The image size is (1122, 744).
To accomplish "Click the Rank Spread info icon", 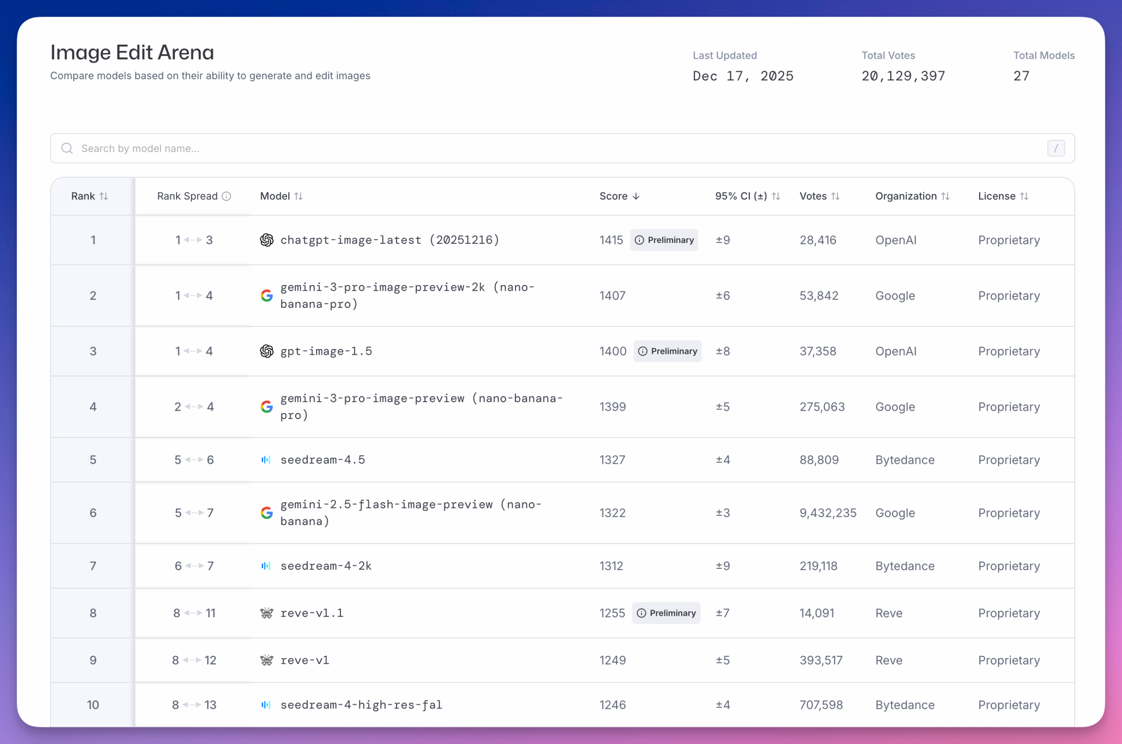I will (227, 197).
